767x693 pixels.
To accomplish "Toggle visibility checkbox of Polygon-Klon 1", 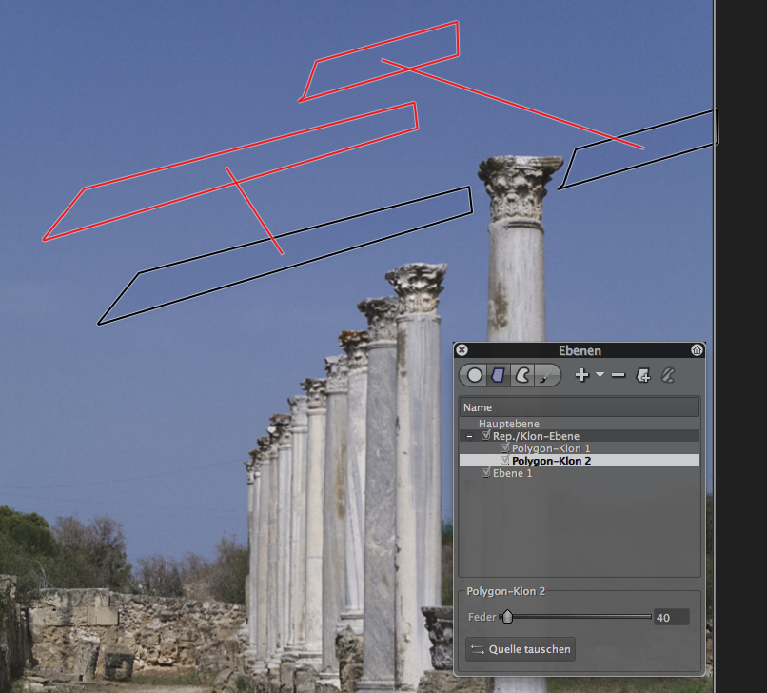I will (x=505, y=448).
